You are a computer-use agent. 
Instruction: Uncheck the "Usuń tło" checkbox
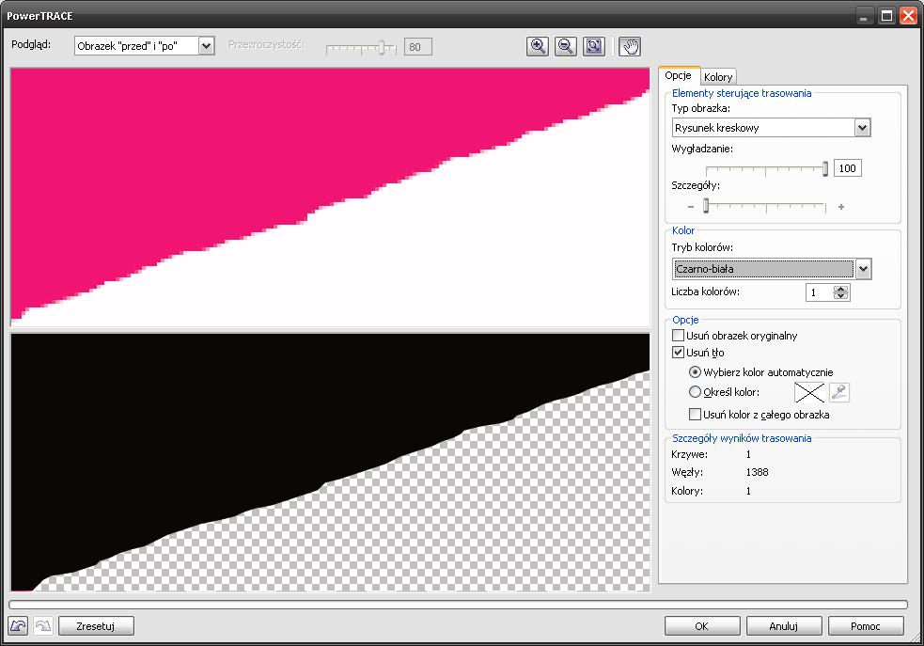click(679, 353)
